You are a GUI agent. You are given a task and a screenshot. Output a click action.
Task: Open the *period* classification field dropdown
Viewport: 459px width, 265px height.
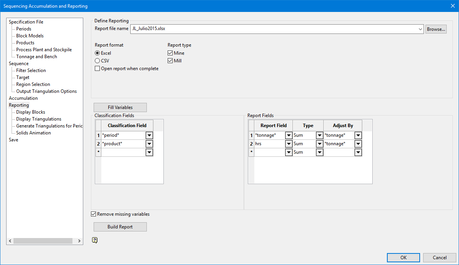click(149, 135)
